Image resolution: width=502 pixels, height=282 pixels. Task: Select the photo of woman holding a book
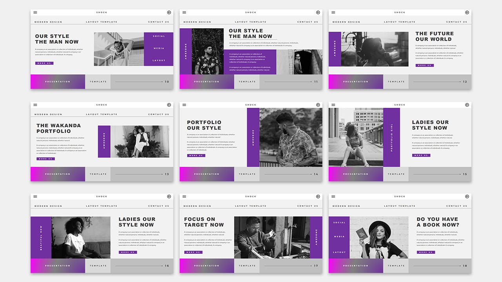379,237
